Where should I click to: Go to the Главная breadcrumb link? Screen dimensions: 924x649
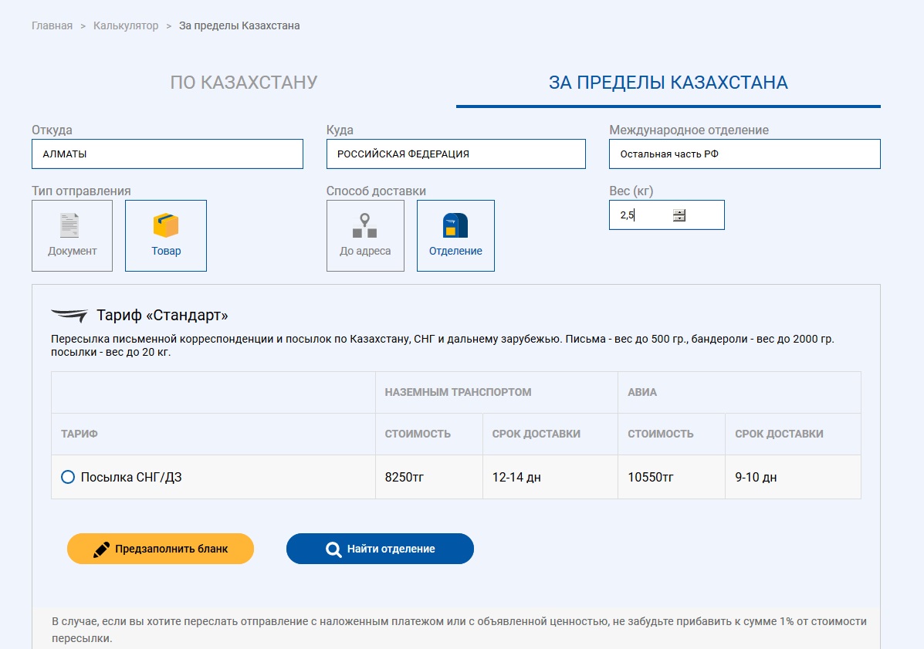tap(52, 25)
